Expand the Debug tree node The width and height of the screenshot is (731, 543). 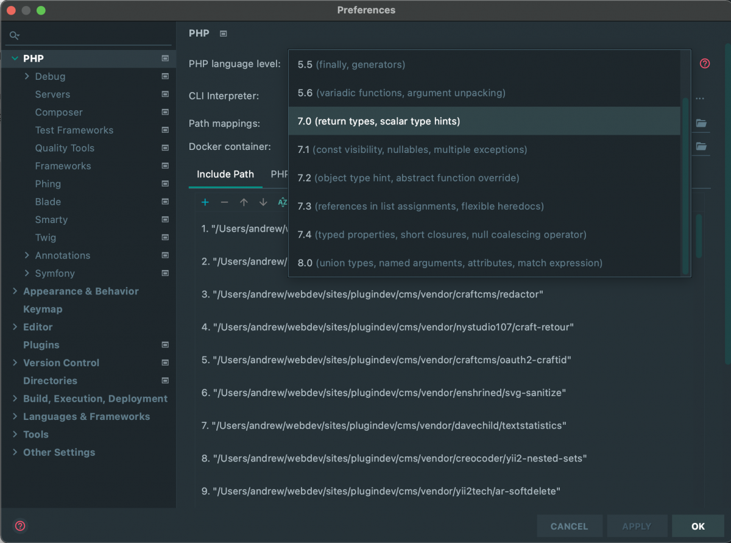[27, 76]
